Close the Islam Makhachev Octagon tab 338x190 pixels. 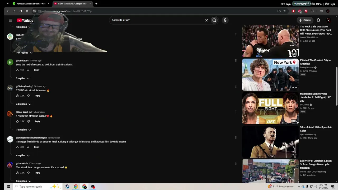tap(90, 4)
